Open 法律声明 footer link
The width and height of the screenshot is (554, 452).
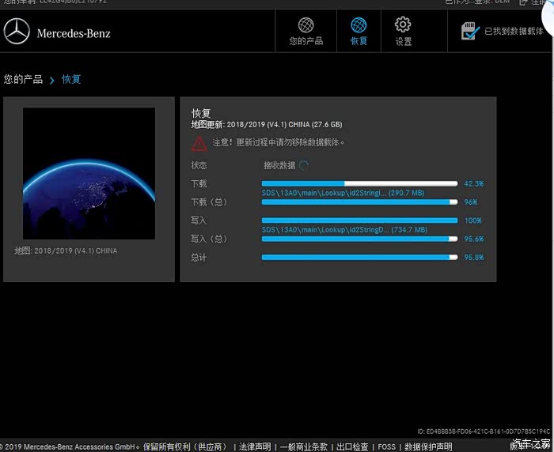(x=255, y=446)
